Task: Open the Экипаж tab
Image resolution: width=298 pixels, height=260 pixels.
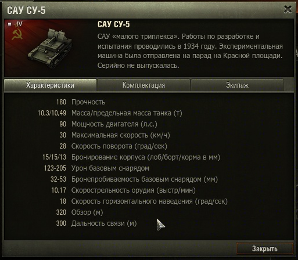Action: [x=237, y=85]
